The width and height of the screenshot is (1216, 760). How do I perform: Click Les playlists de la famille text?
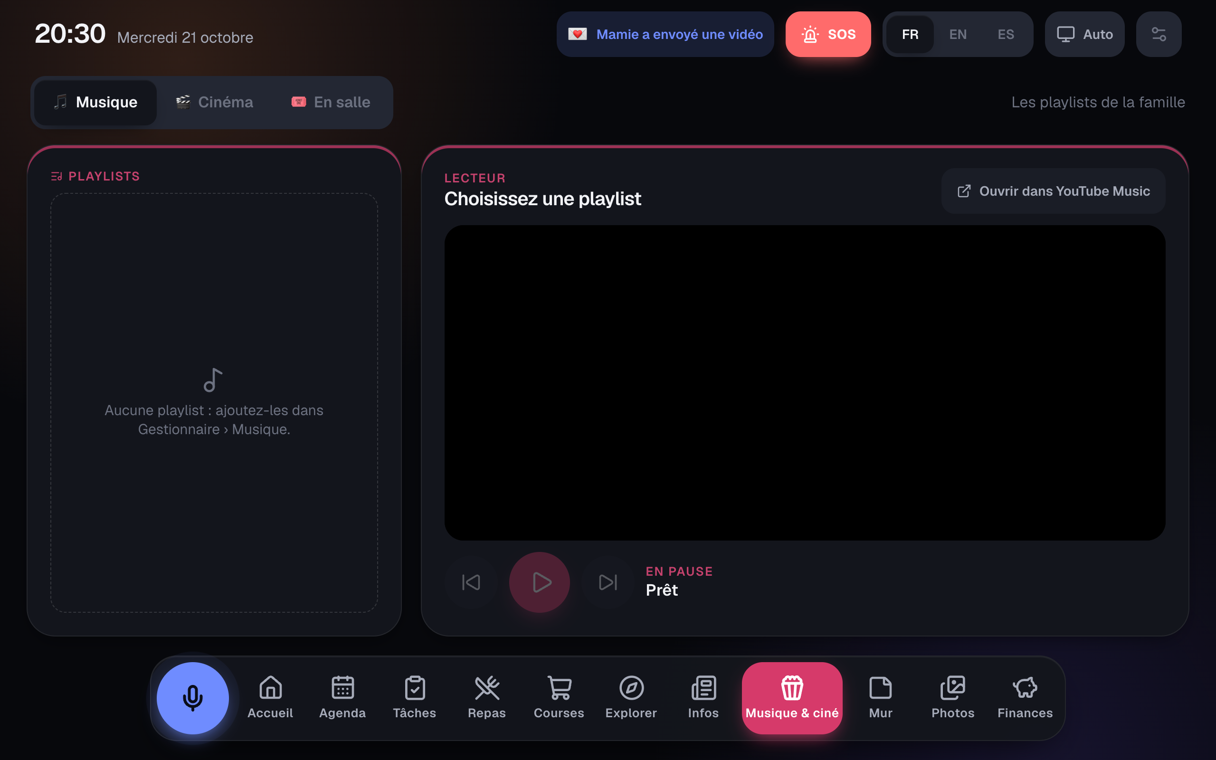(x=1098, y=102)
